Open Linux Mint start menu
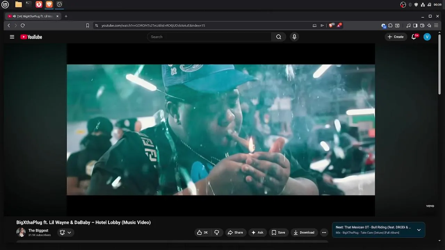The height and width of the screenshot is (250, 445). (5, 5)
